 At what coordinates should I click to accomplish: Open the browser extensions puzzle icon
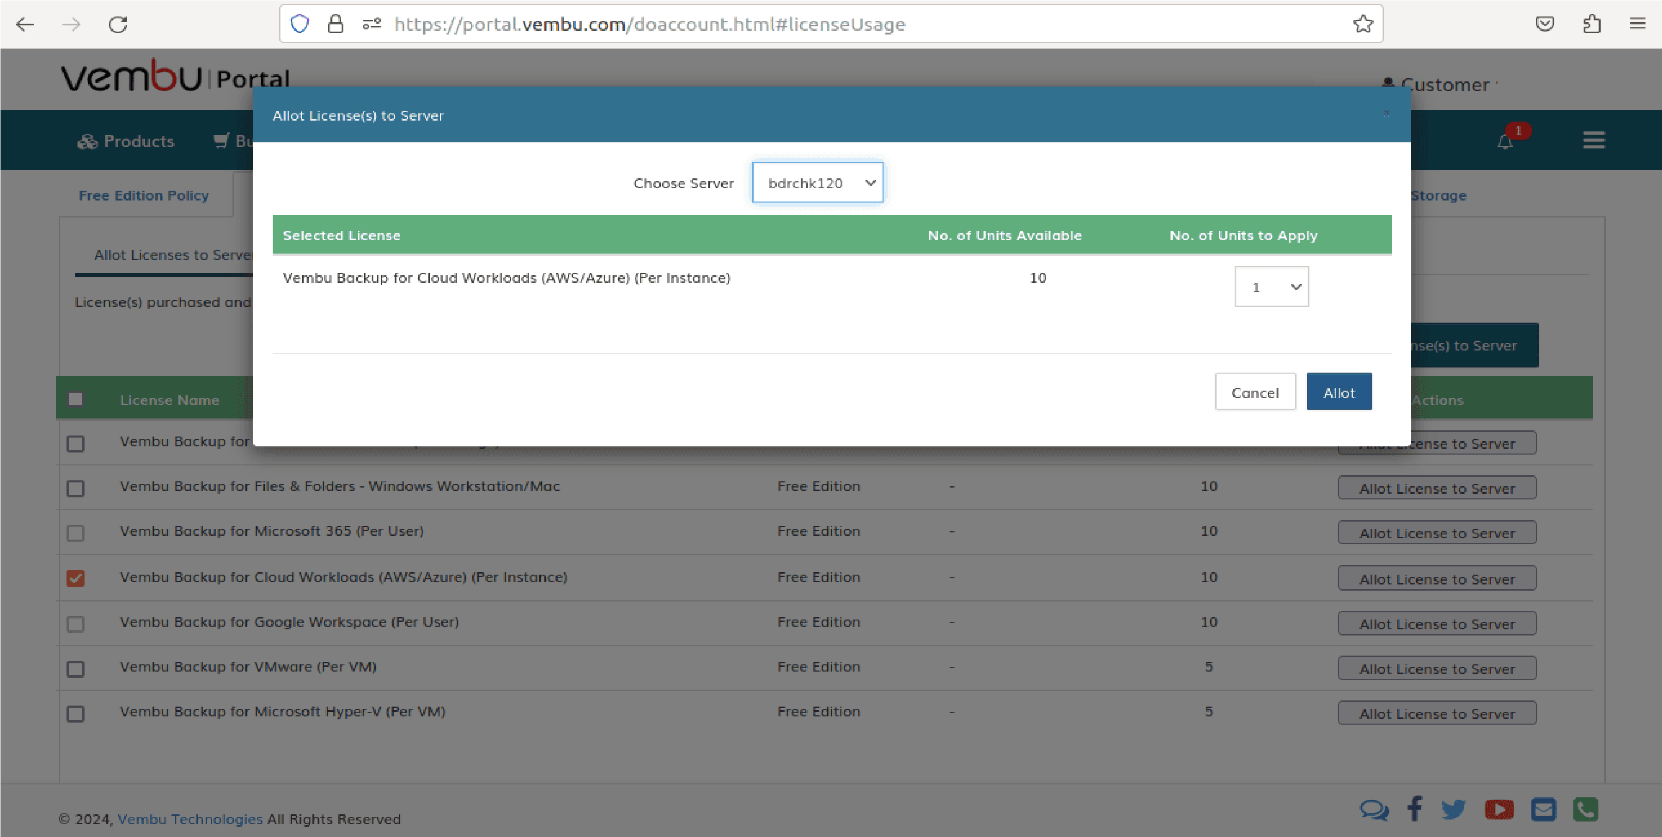click(x=1592, y=24)
